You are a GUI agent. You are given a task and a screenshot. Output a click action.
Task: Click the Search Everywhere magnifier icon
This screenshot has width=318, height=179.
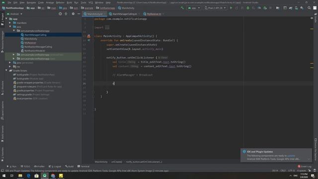point(309,8)
